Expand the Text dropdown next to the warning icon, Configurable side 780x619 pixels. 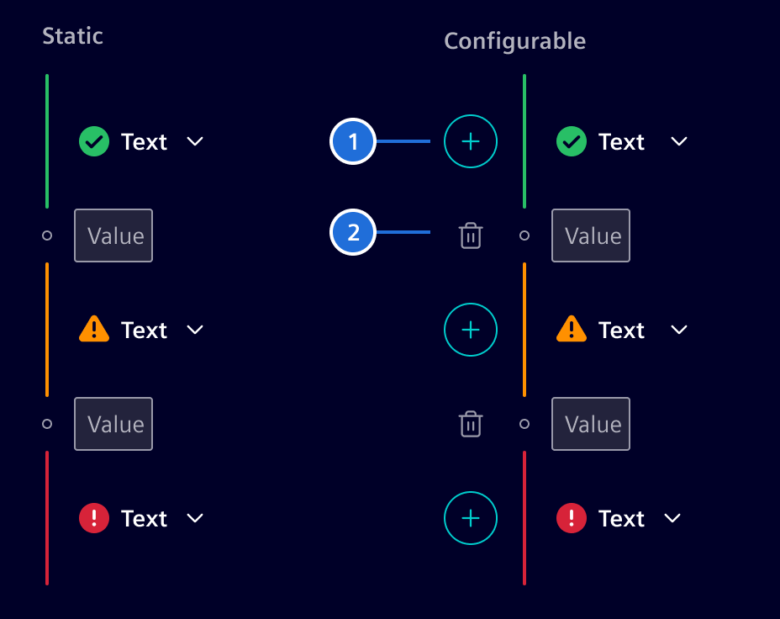tap(678, 330)
